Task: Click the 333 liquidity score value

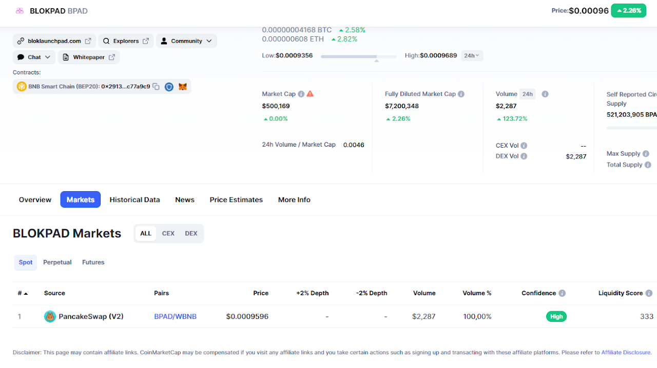Action: click(647, 316)
